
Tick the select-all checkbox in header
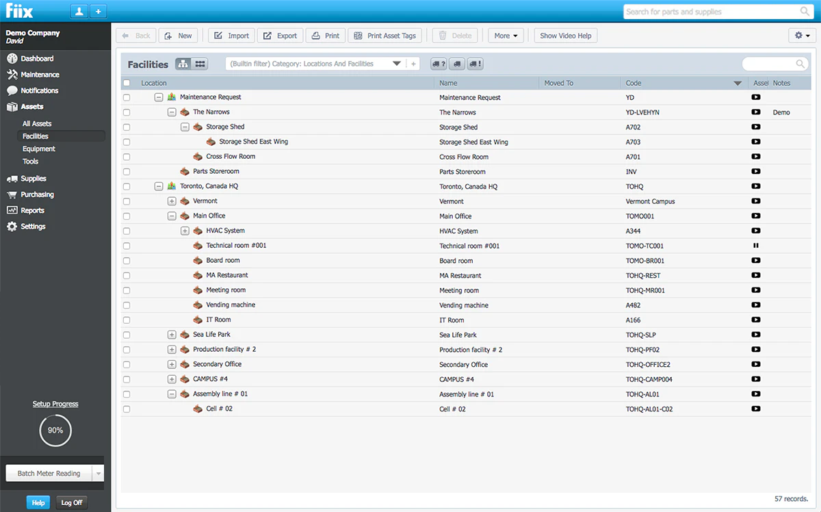[x=127, y=83]
